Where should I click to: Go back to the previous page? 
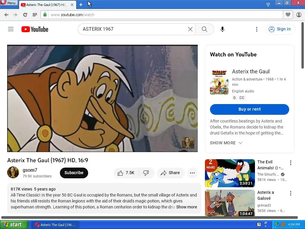[6, 15]
